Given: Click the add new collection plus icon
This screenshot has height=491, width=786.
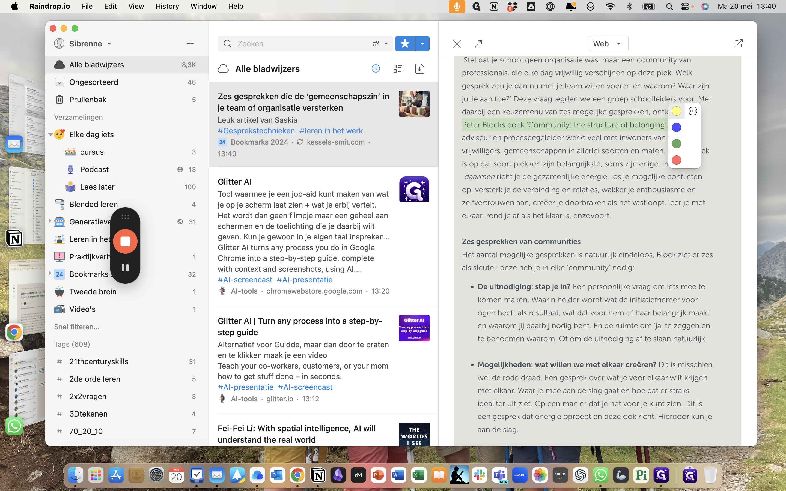Looking at the screenshot, I should [190, 44].
